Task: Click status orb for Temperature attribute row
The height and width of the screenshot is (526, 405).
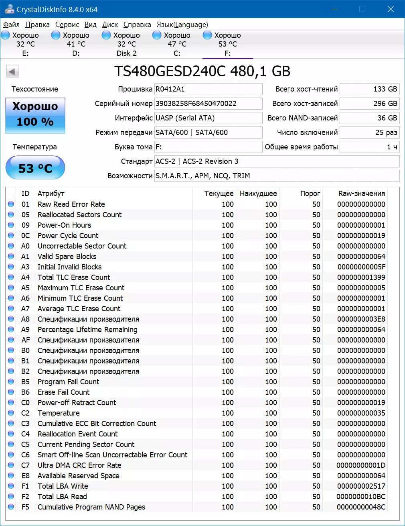Action: [11, 413]
